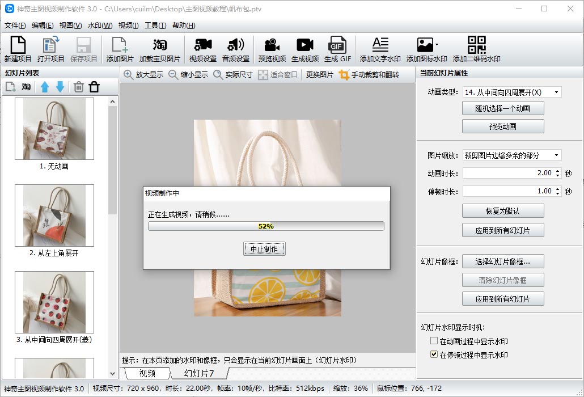
Task: Show actual size with 实际尺寸
Action: 233,75
